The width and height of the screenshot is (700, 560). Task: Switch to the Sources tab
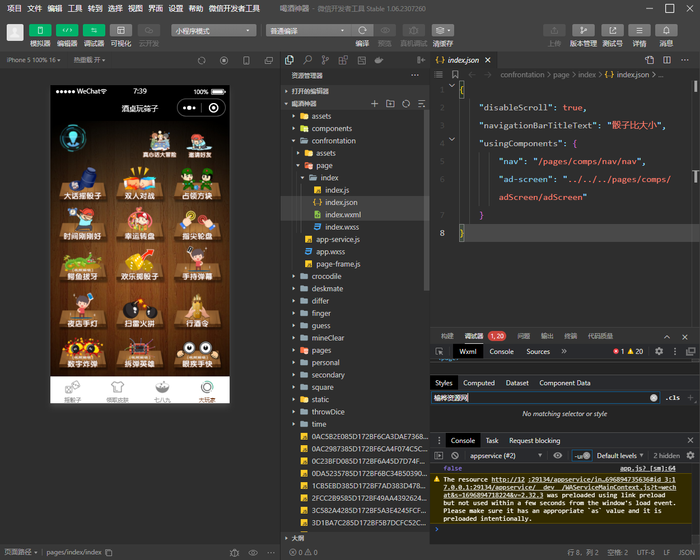(538, 351)
